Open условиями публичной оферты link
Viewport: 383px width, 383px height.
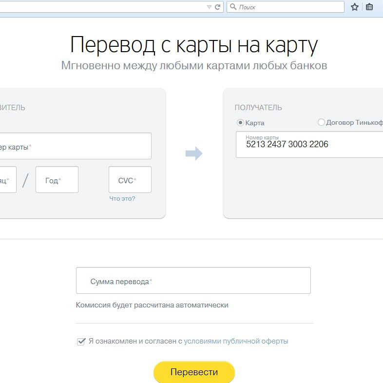pos(236,341)
